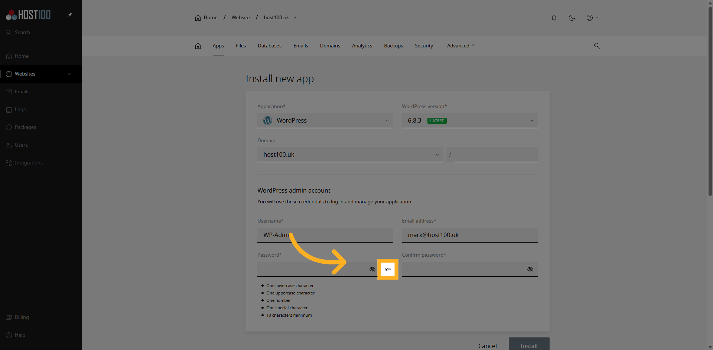Click the "One special character" requirement text
This screenshot has height=350, width=713.
pos(287,308)
